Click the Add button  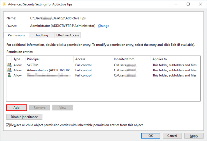coord(17,108)
